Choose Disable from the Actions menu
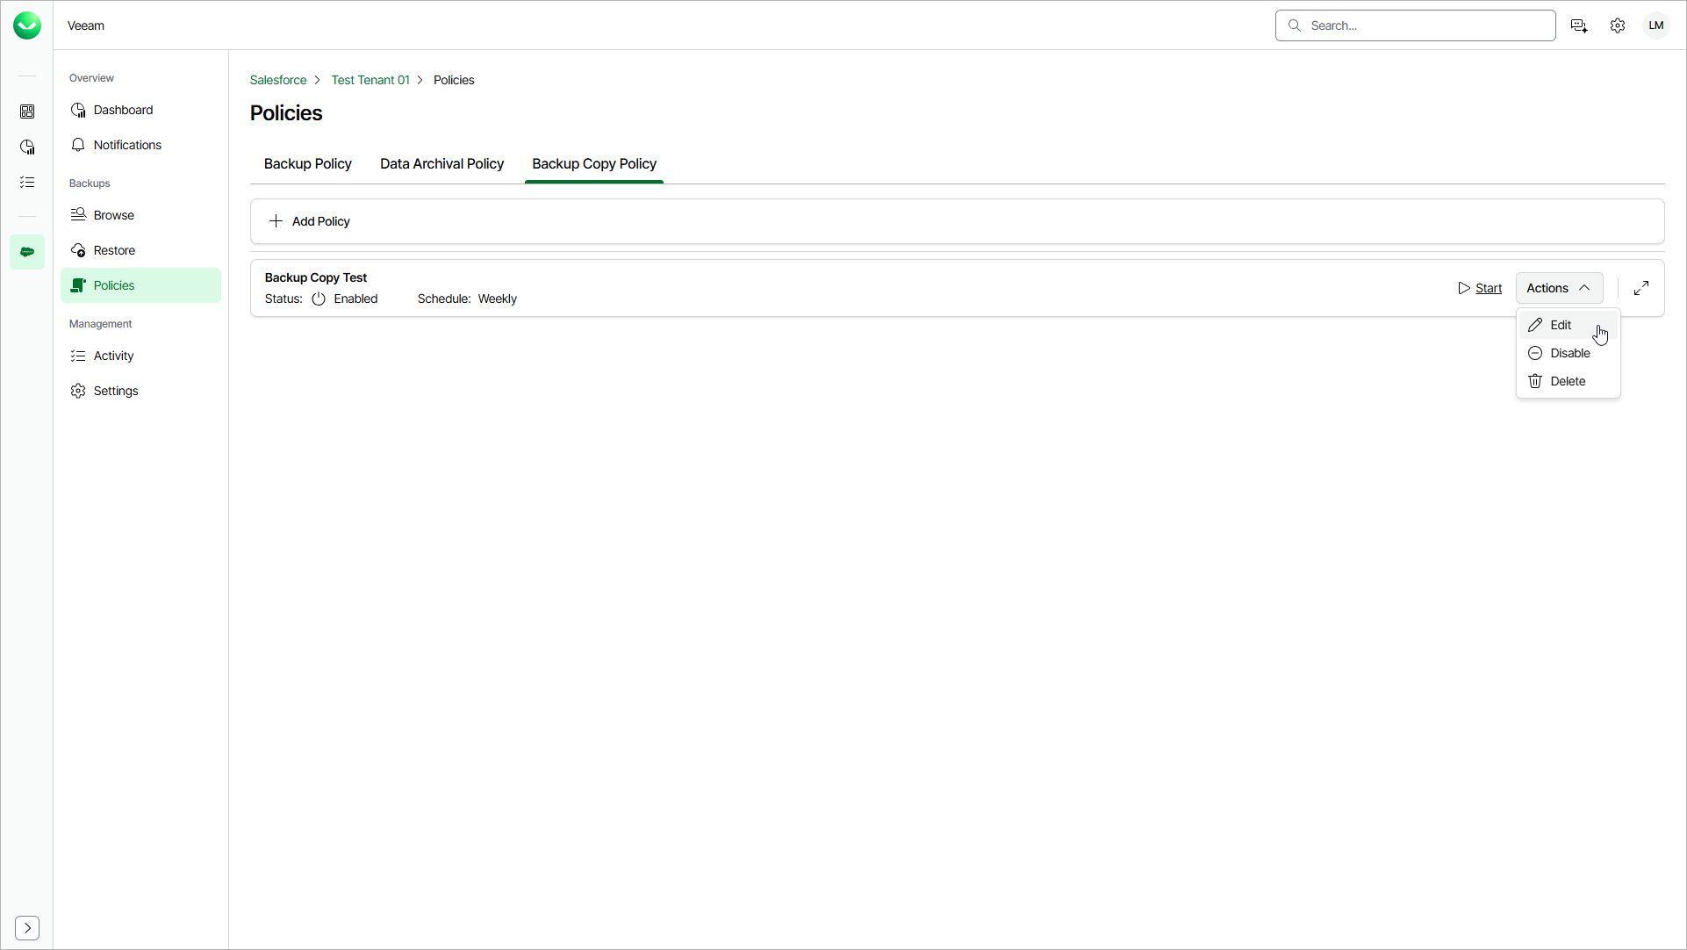This screenshot has width=1687, height=950. (x=1568, y=353)
